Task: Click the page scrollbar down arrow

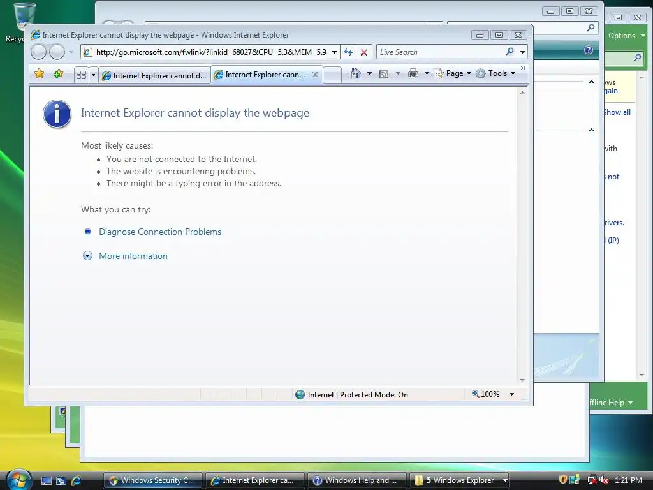Action: 522,380
